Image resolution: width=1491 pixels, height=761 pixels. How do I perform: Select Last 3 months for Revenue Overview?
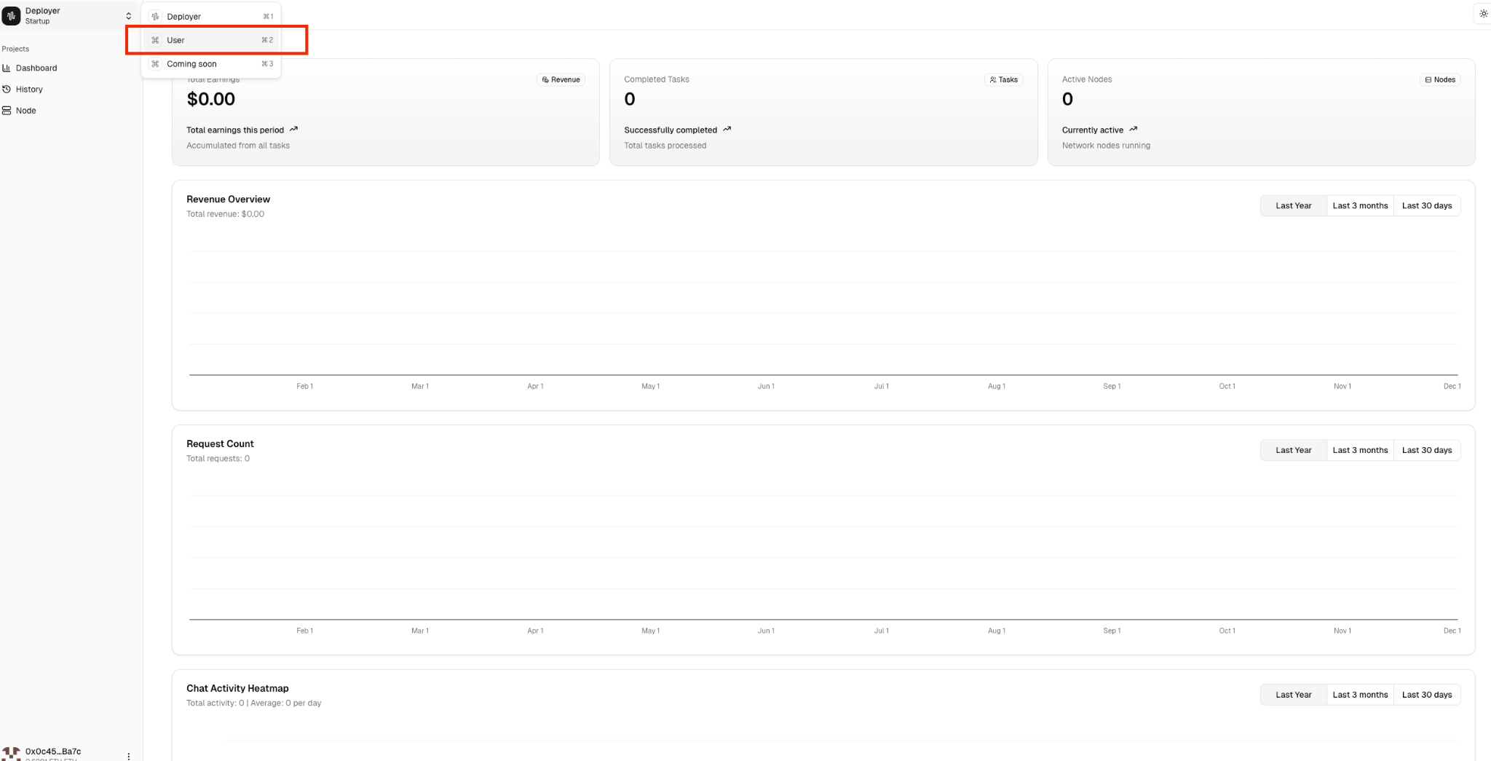1360,206
